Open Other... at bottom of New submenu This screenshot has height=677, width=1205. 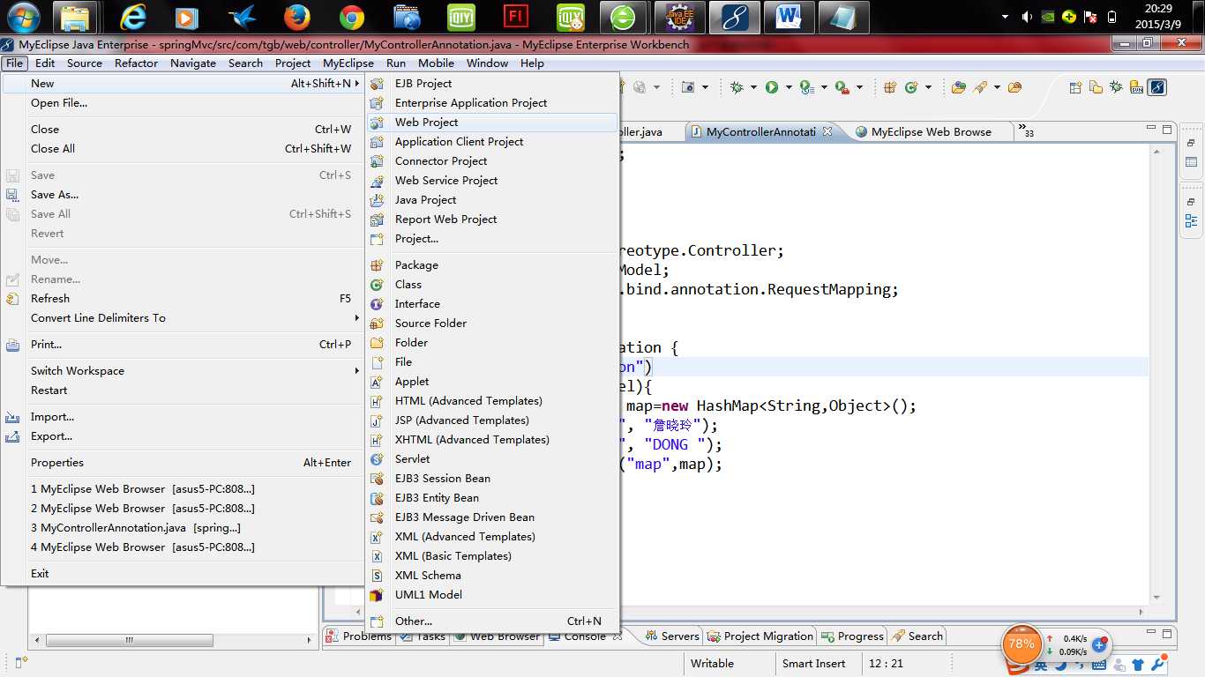pos(491,621)
